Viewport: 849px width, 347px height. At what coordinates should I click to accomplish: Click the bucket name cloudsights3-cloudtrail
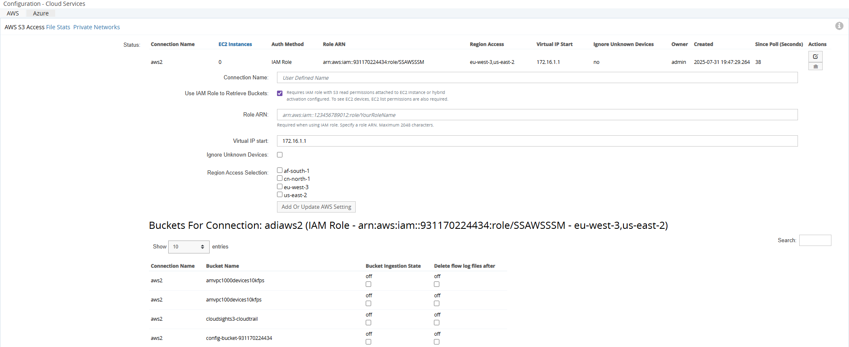click(232, 319)
